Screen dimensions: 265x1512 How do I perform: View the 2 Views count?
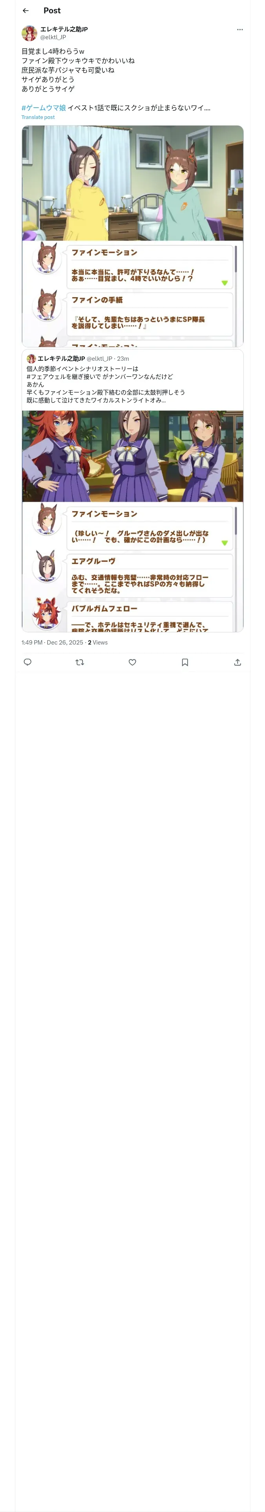[98, 643]
